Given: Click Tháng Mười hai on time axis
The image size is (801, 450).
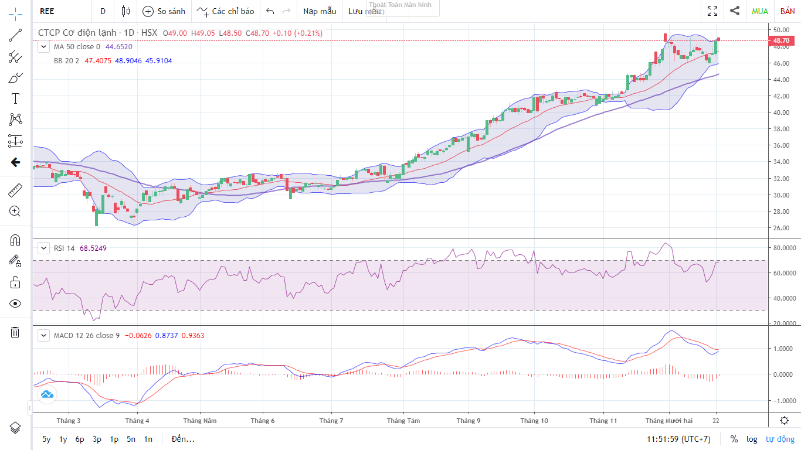Looking at the screenshot, I should (669, 421).
